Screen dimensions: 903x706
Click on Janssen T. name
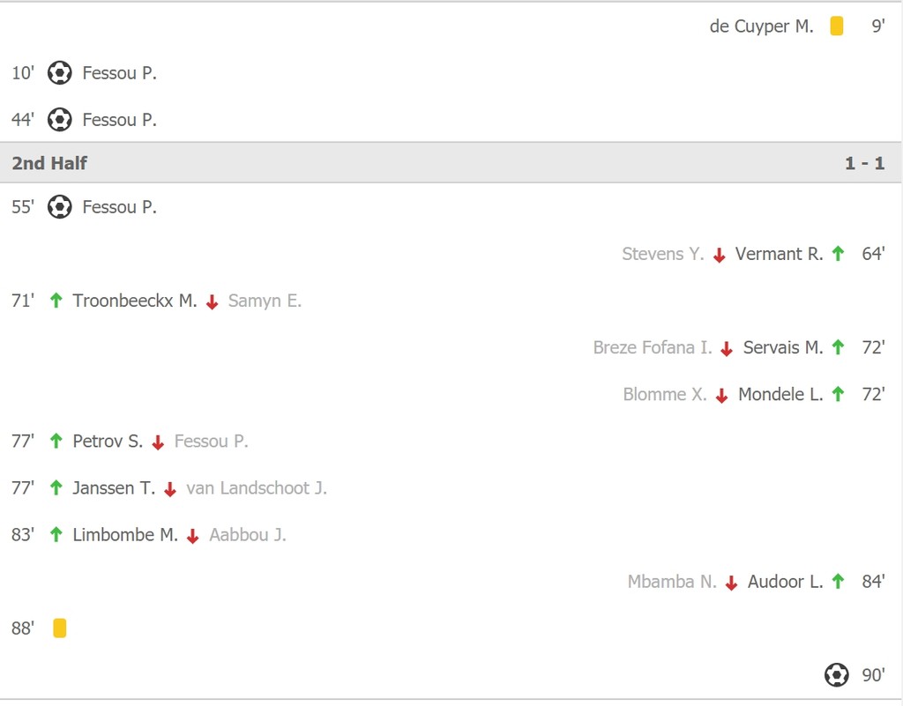[114, 487]
